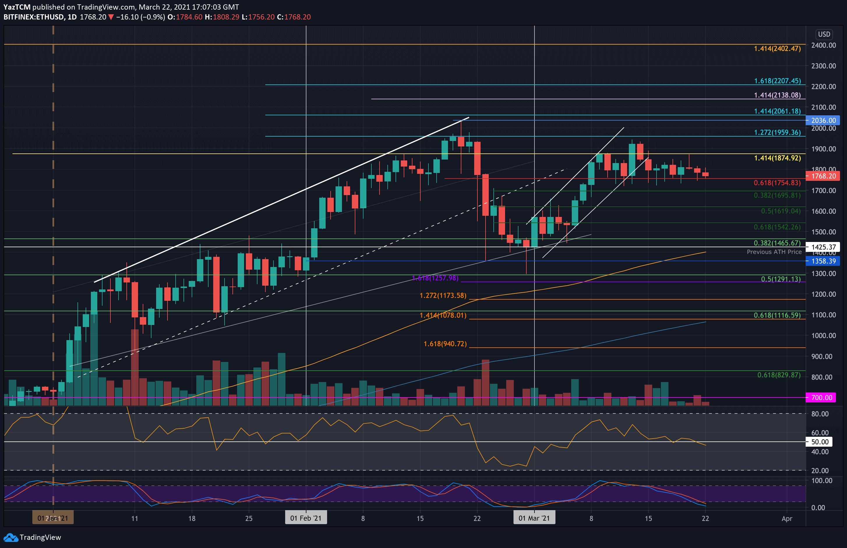Click the current price label 1768.20
The width and height of the screenshot is (847, 548).
pyautogui.click(x=823, y=176)
